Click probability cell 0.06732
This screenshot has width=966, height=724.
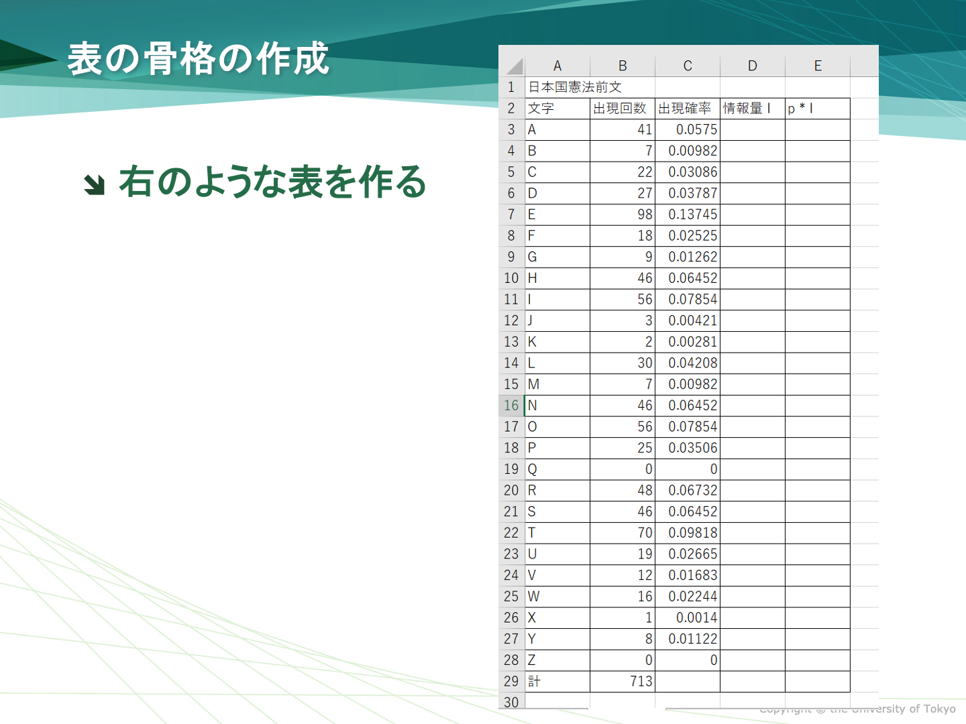[x=688, y=491]
